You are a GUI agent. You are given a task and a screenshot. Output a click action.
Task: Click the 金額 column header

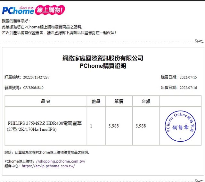point(146,101)
